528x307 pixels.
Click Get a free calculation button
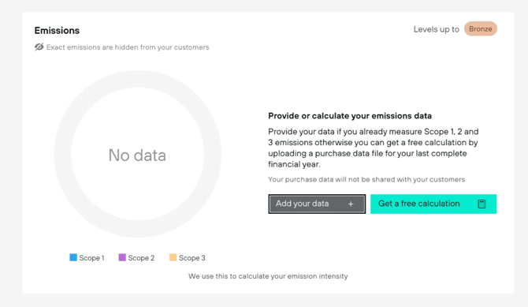tap(433, 204)
